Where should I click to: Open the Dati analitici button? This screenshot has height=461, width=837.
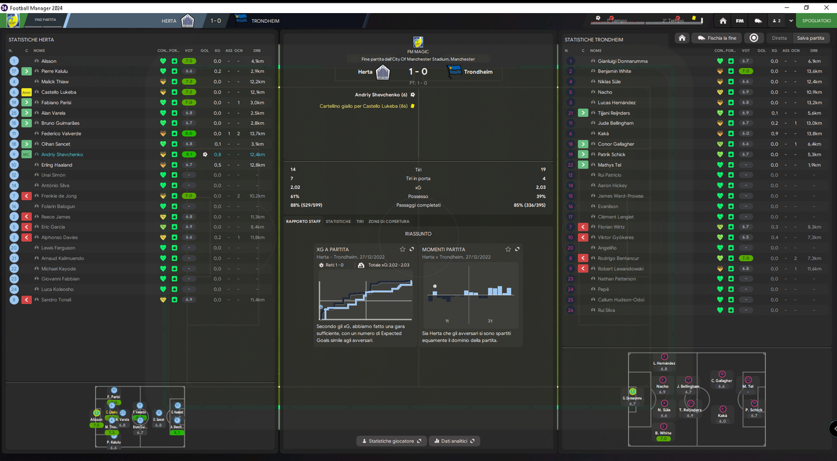coord(454,441)
